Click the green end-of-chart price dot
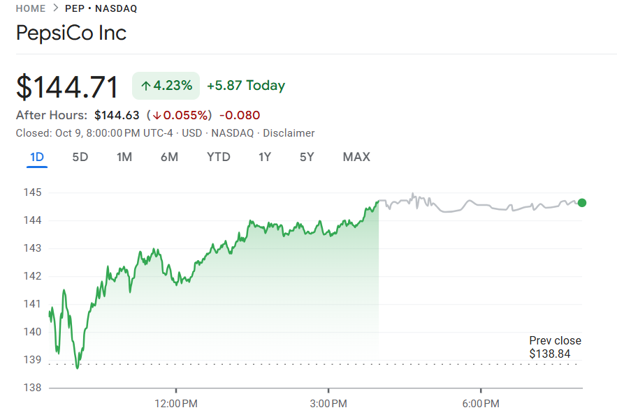 coord(582,203)
